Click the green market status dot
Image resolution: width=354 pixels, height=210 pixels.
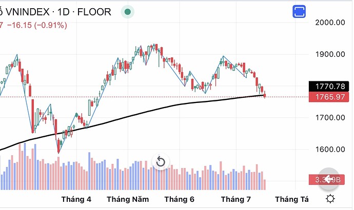(128, 11)
